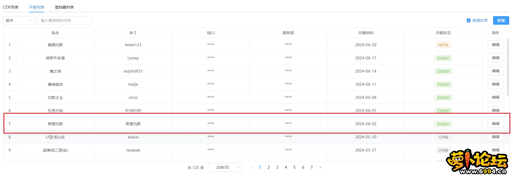Edit the 魔神超体 row
This screenshot has height=176, width=513.
pyautogui.click(x=495, y=84)
